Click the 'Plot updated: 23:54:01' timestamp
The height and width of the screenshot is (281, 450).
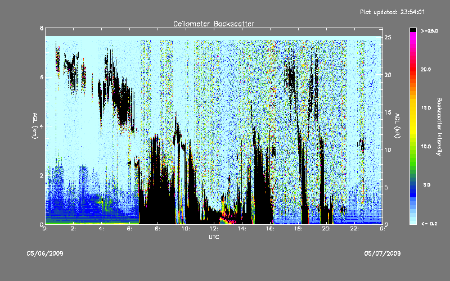pos(392,12)
